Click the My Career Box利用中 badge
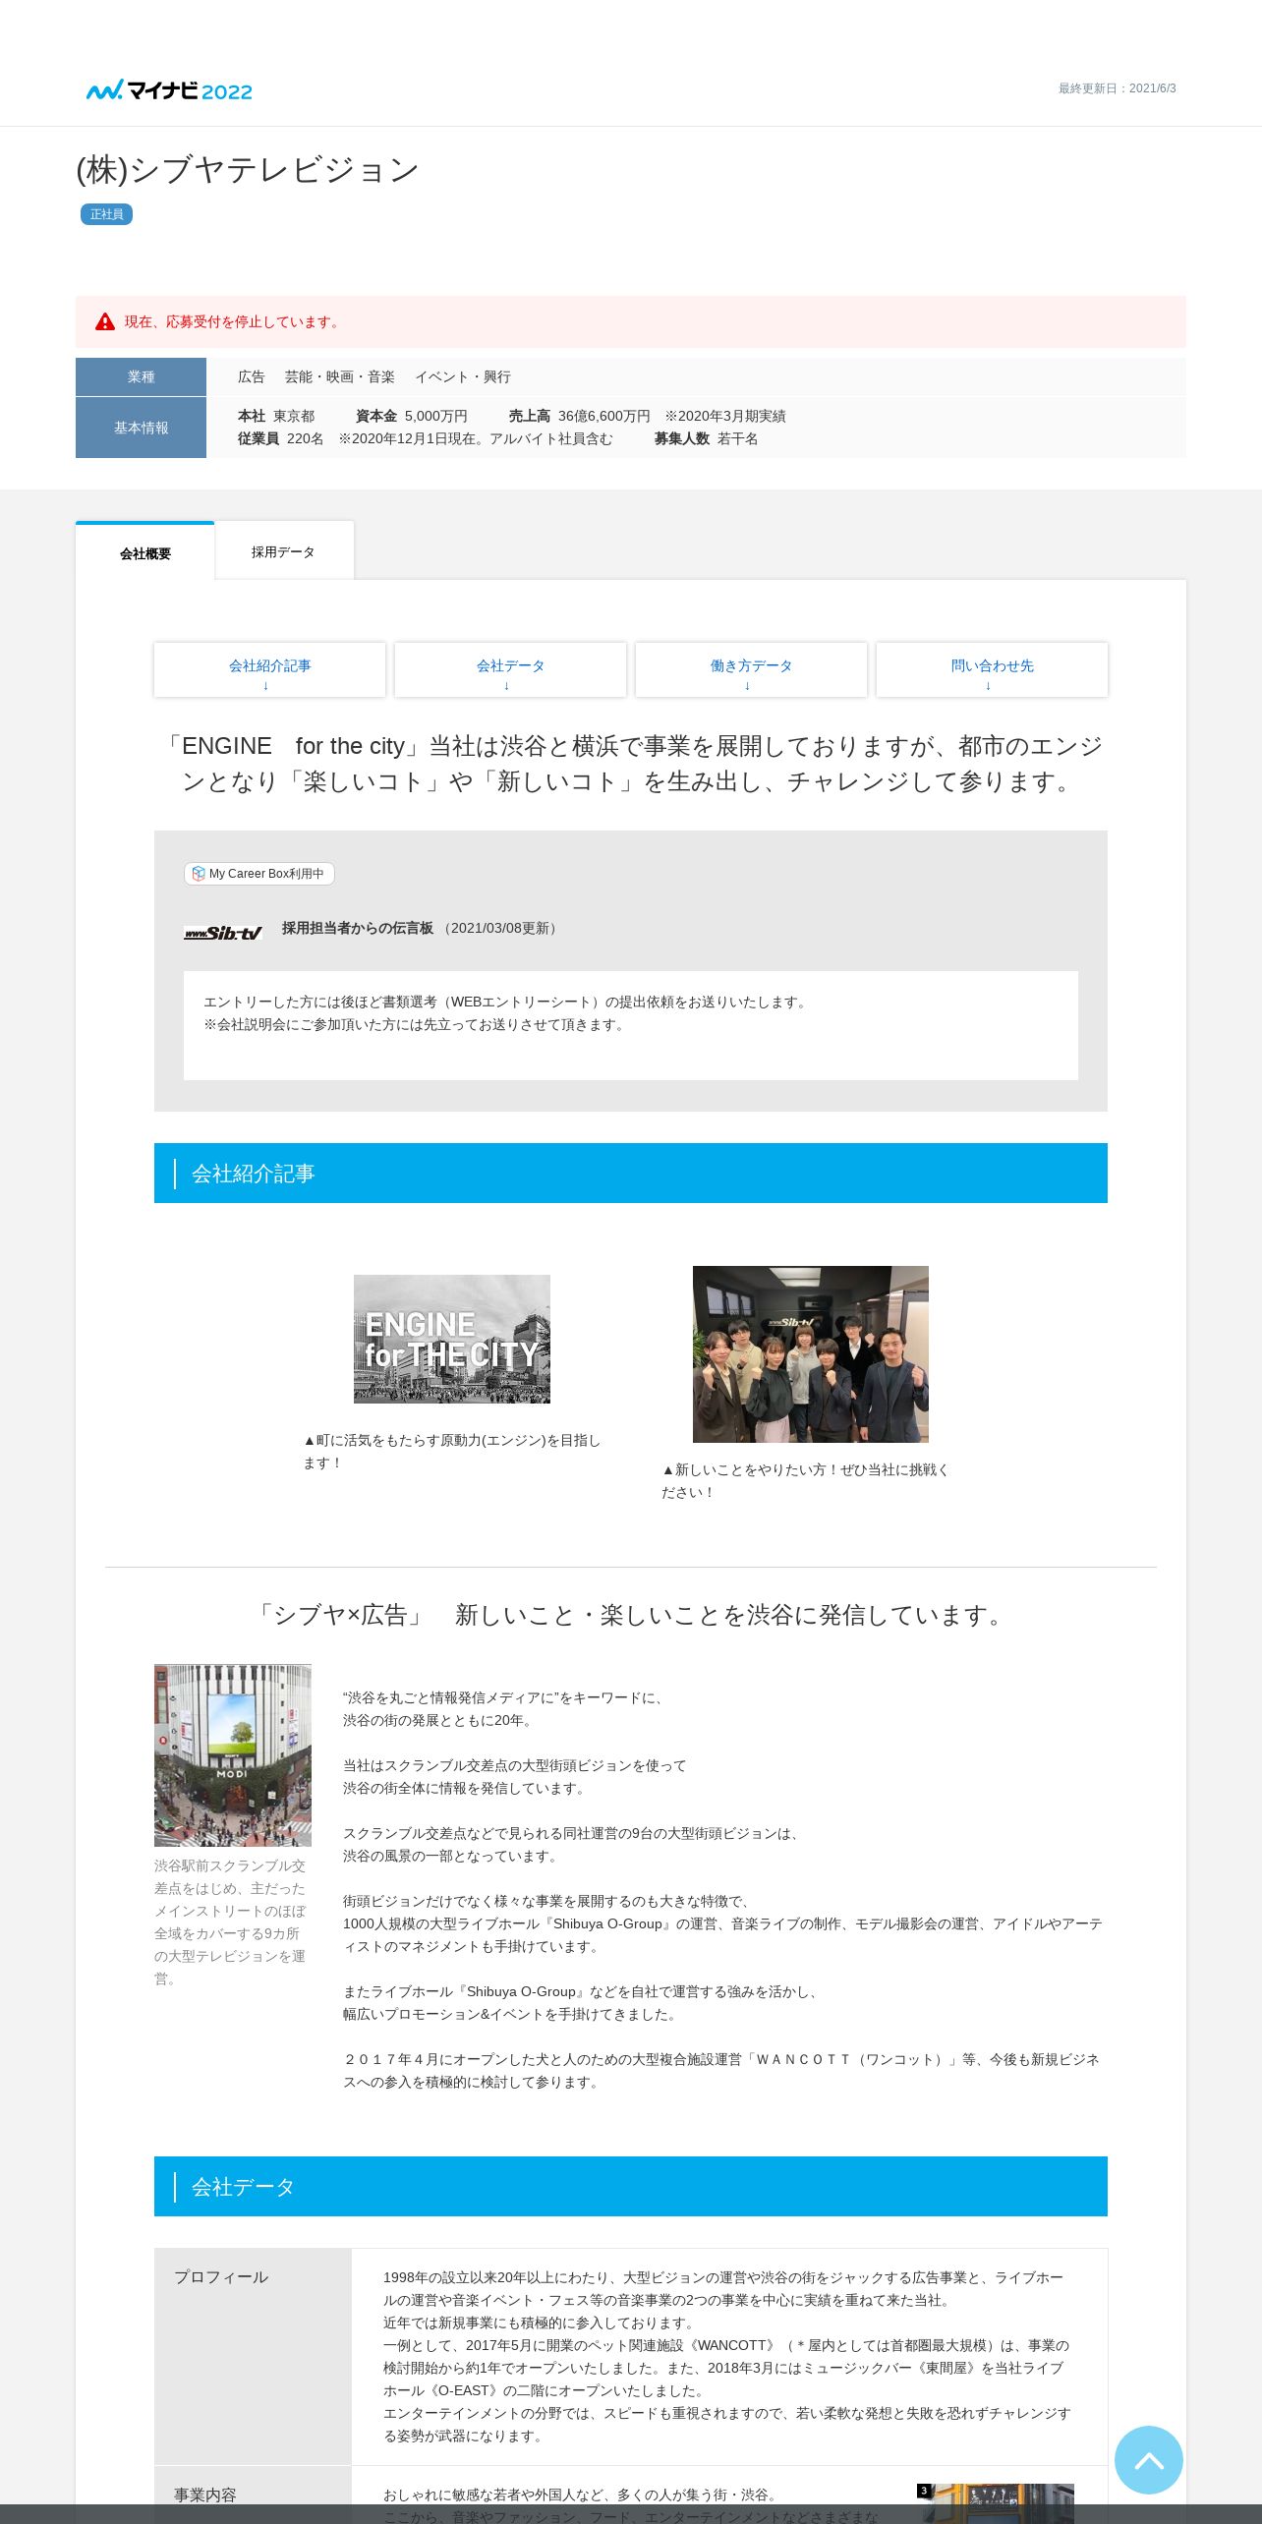Screen dimensions: 1262x2524 click(259, 874)
